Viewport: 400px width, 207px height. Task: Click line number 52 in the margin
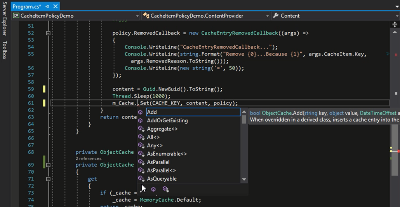click(31, 33)
